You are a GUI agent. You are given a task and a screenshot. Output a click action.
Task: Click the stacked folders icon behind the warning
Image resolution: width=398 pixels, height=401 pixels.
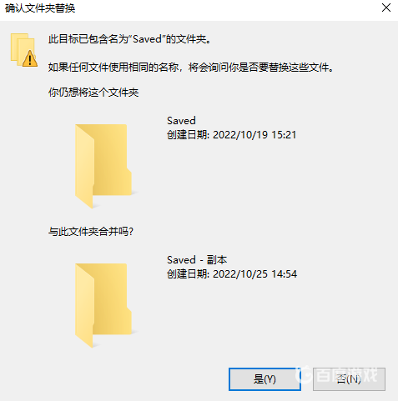(21, 48)
